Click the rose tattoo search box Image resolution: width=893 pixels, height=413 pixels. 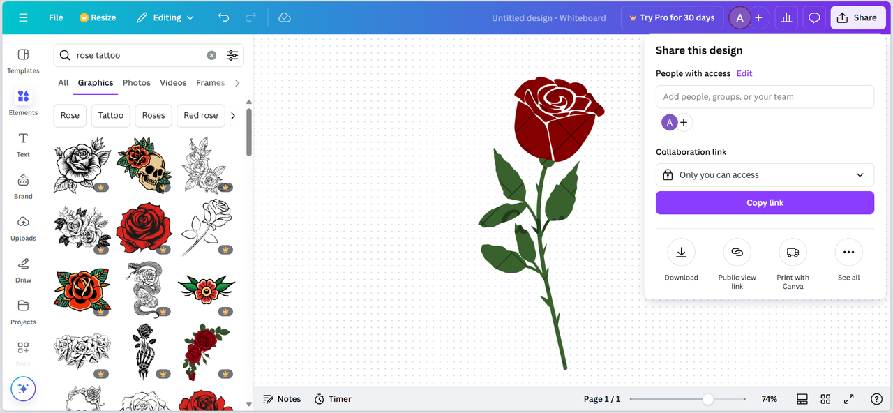click(149, 55)
